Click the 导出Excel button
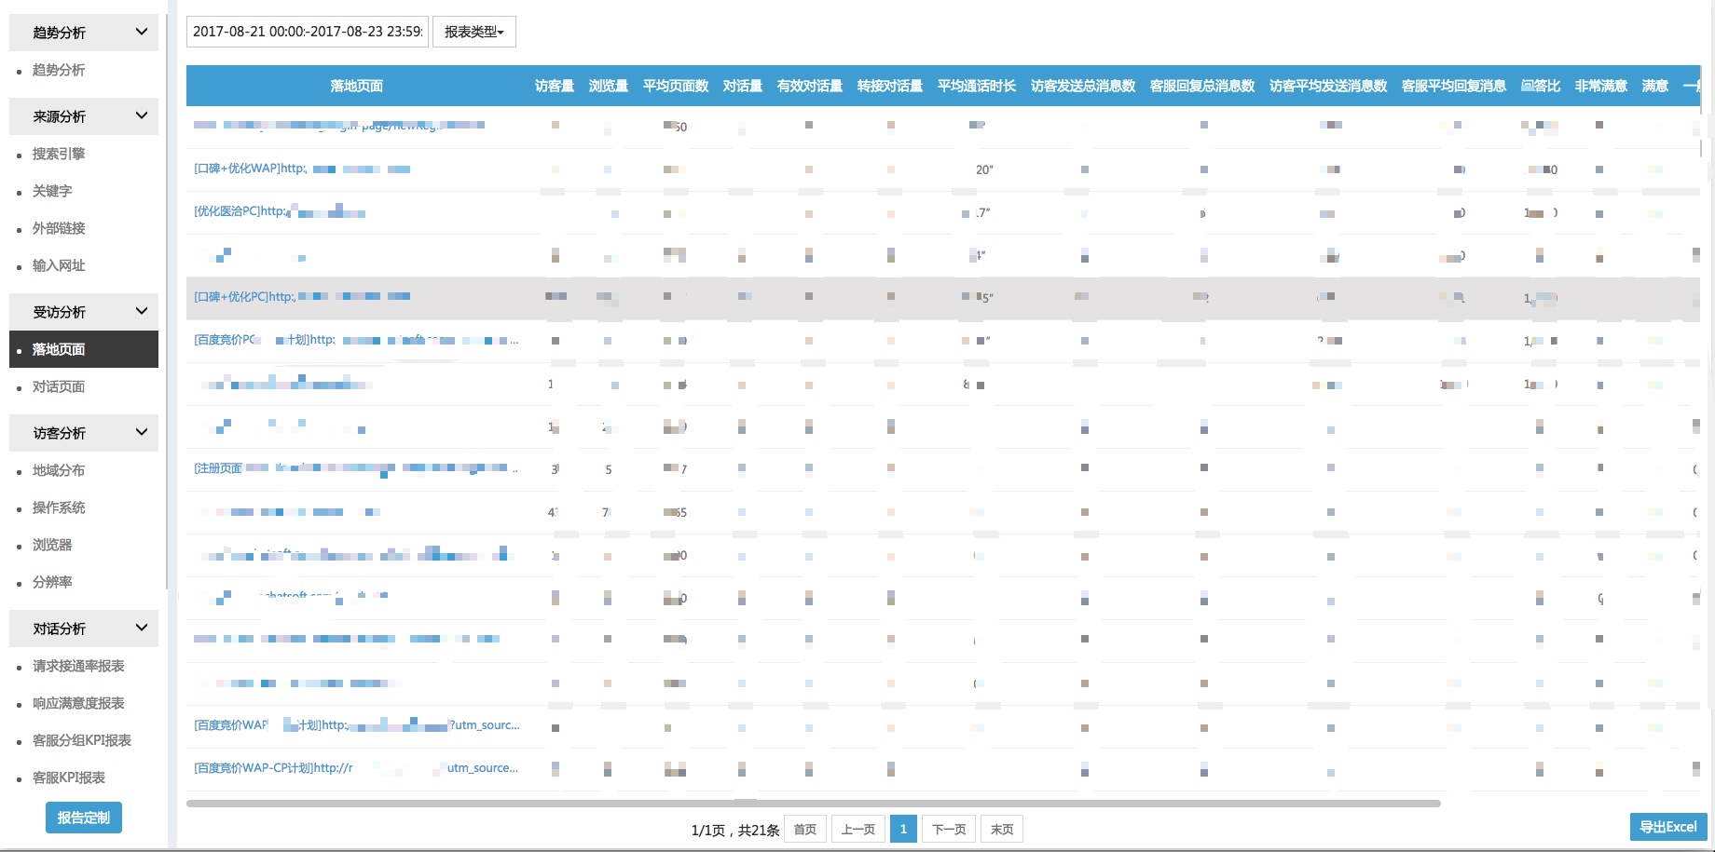The width and height of the screenshot is (1715, 852). click(x=1668, y=827)
